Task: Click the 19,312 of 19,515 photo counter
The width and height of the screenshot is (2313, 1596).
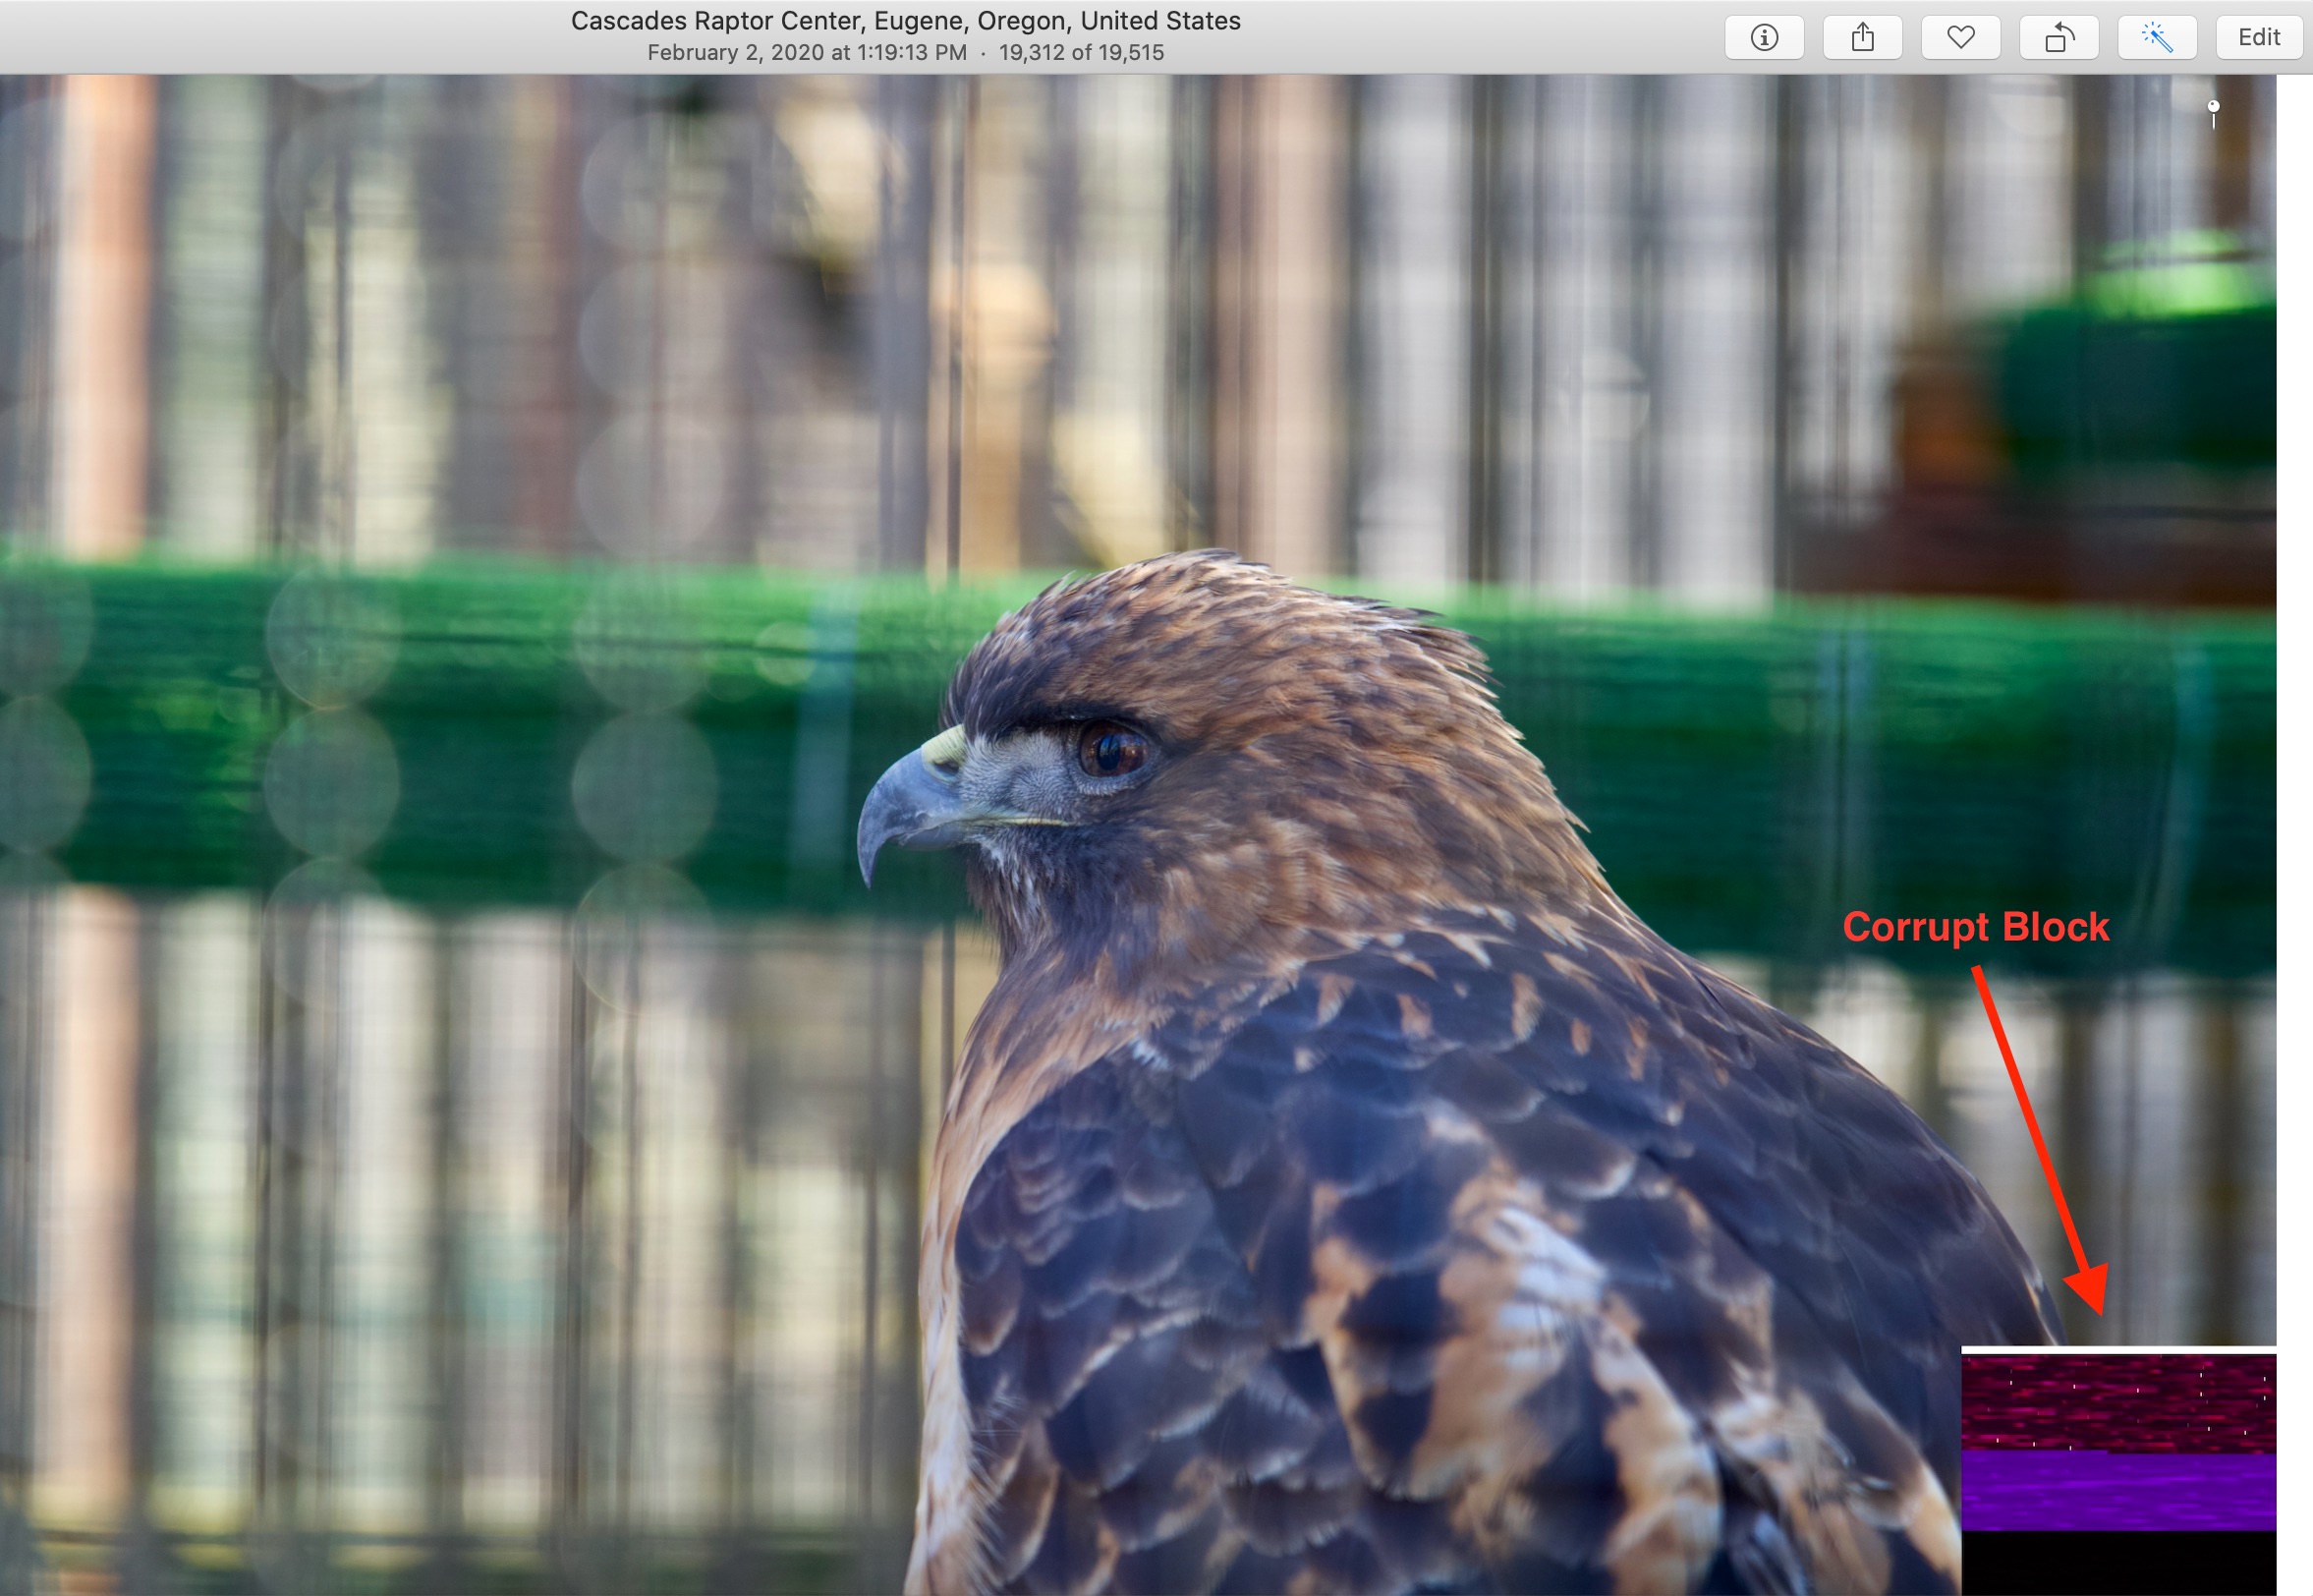Action: [1082, 53]
